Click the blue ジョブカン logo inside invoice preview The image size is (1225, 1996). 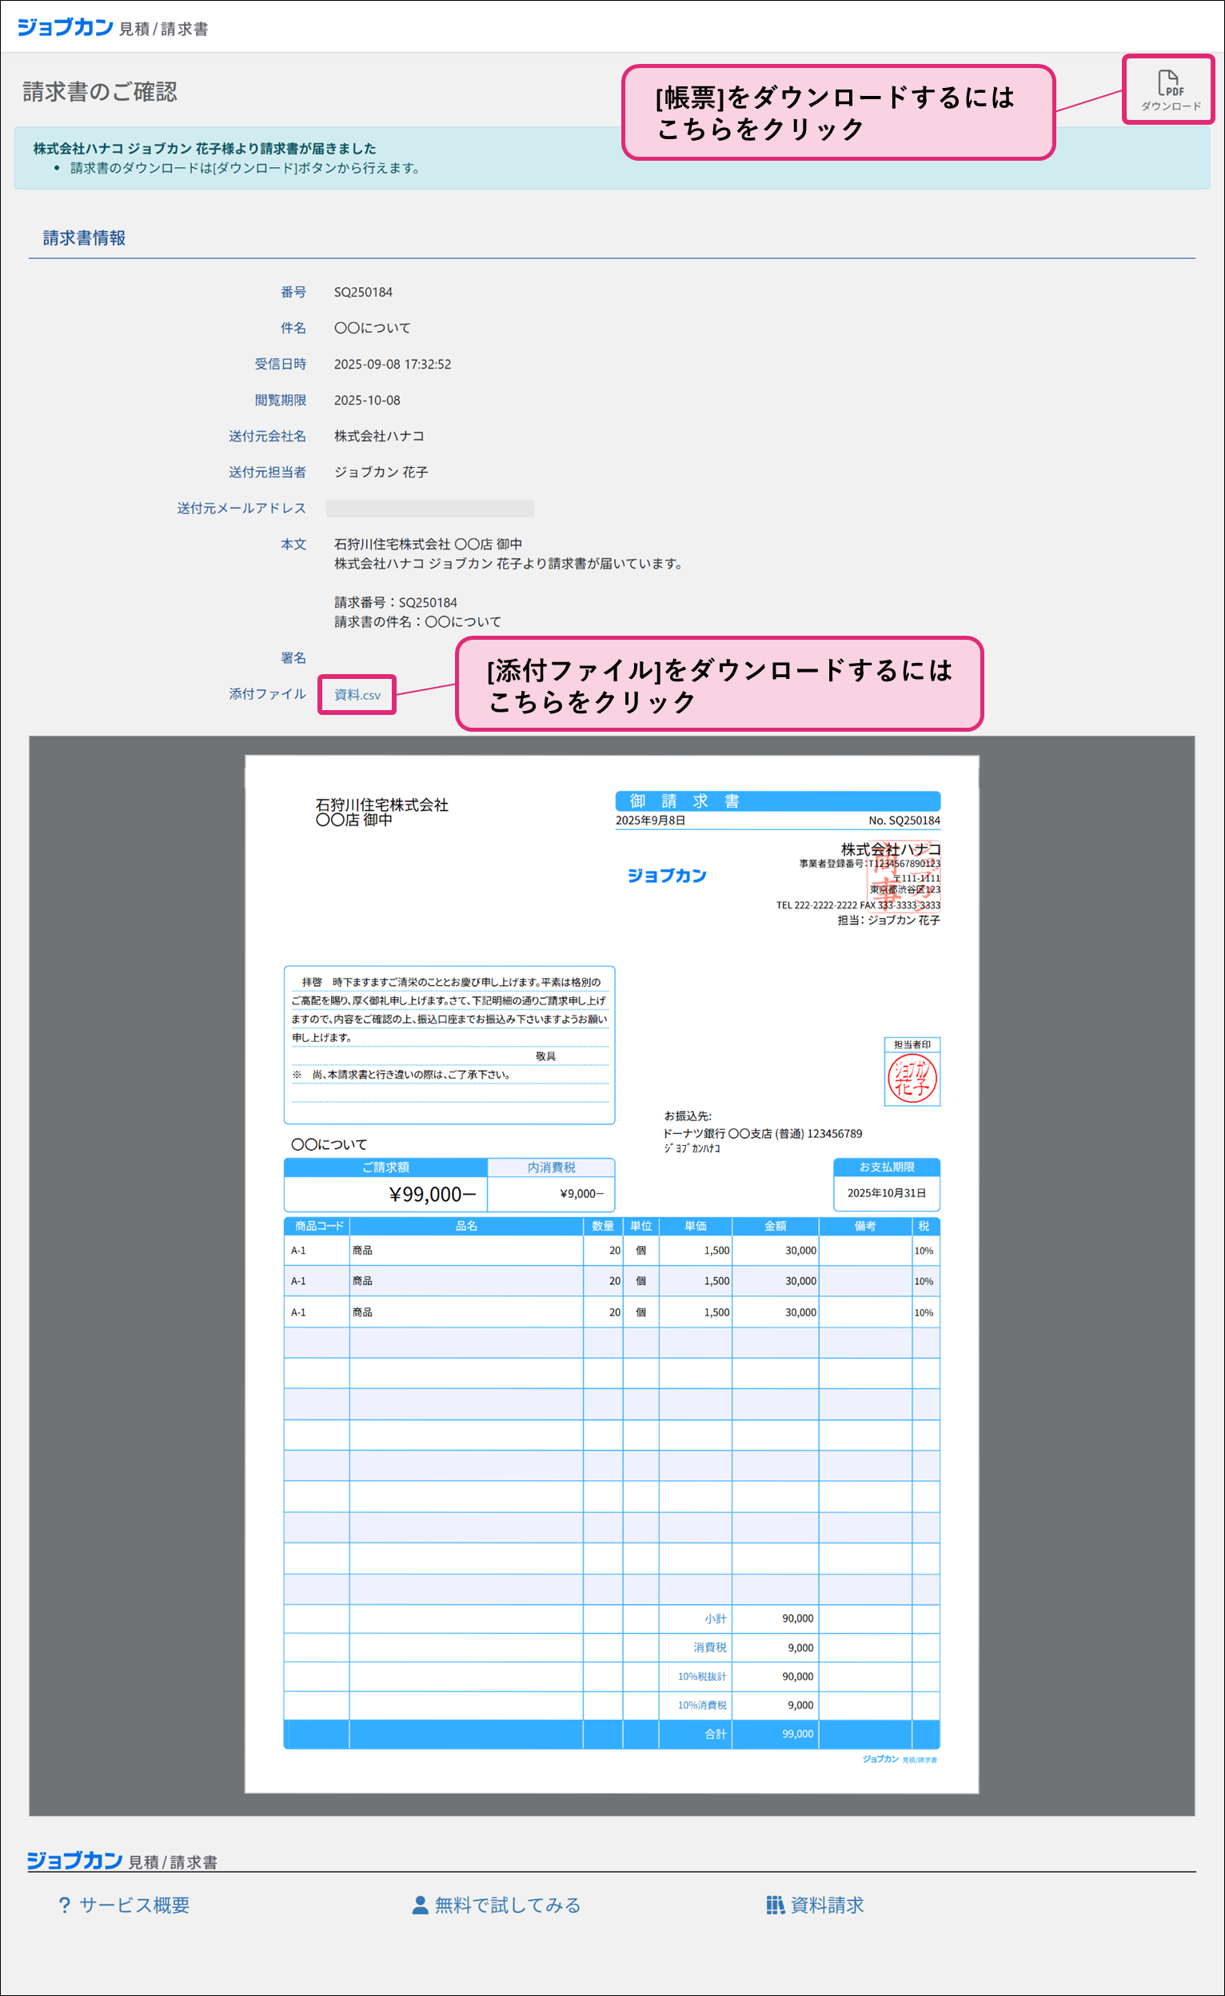[x=667, y=876]
